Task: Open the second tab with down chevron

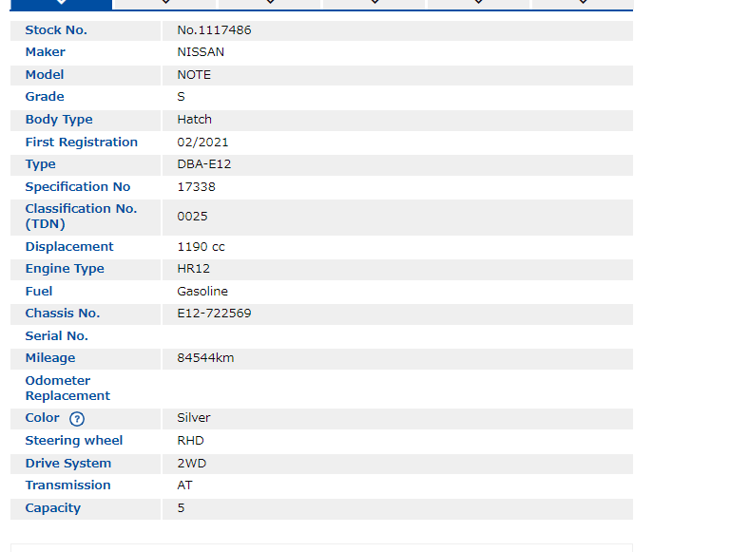Action: click(x=165, y=4)
